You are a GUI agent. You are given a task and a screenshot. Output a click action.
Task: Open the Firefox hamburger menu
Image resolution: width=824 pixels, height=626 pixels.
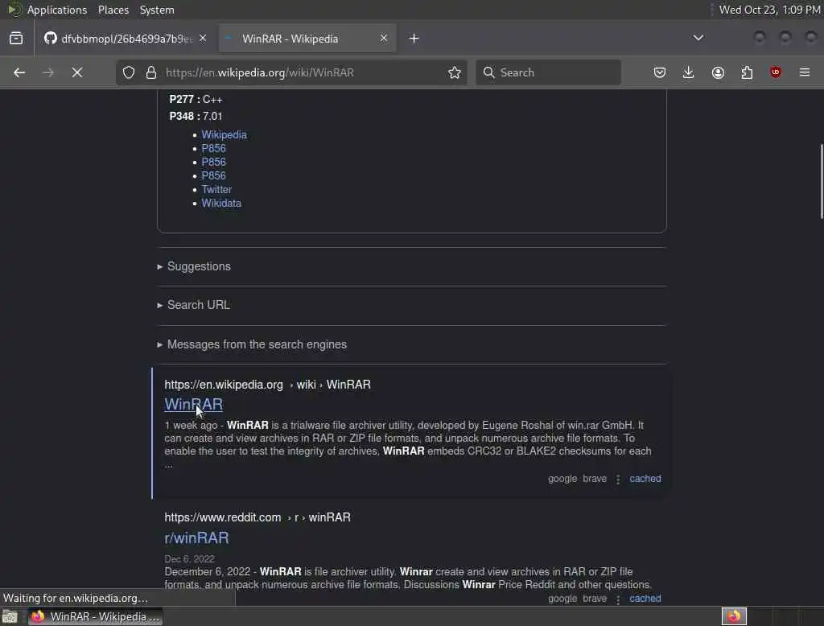click(x=805, y=72)
